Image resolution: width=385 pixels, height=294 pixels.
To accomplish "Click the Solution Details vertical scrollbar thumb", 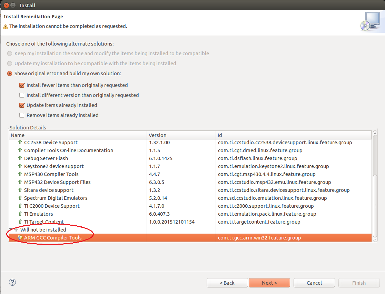I will pyautogui.click(x=375, y=206).
